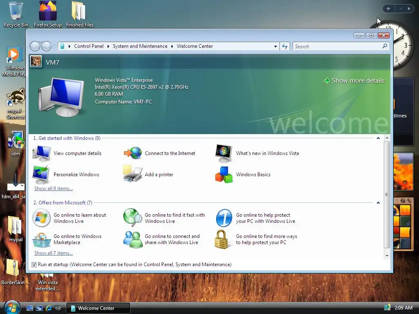Select the finished files folder on desktop
Image resolution: width=419 pixels, height=314 pixels.
click(x=80, y=14)
